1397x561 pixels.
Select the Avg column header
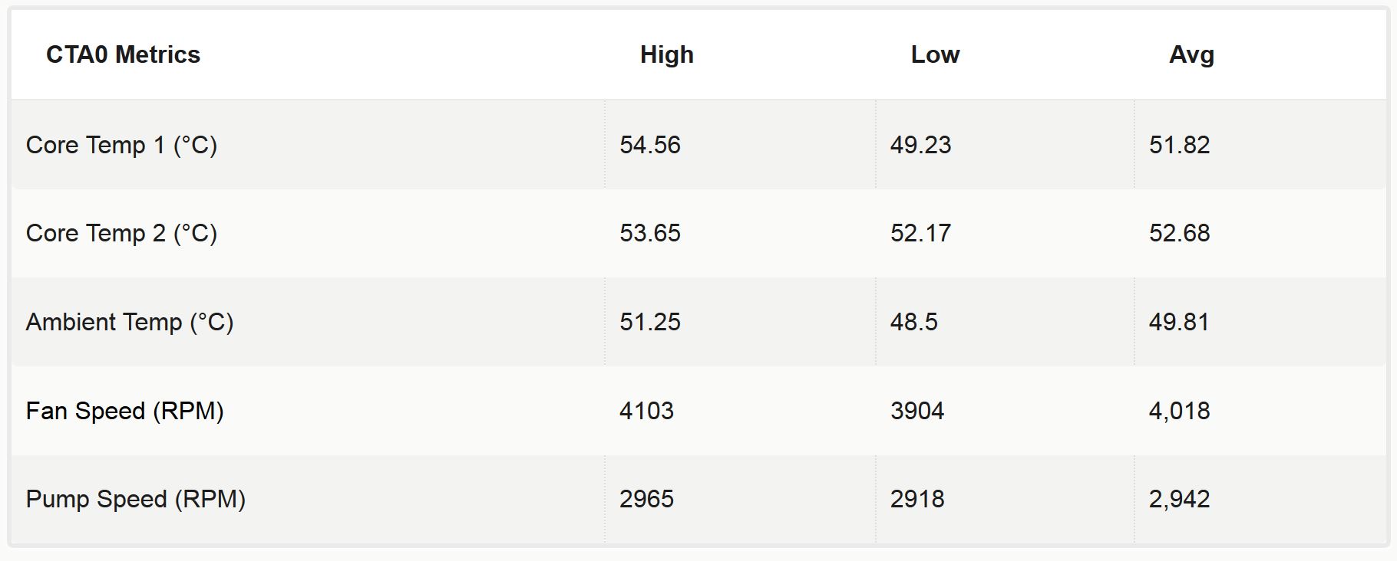point(1191,55)
